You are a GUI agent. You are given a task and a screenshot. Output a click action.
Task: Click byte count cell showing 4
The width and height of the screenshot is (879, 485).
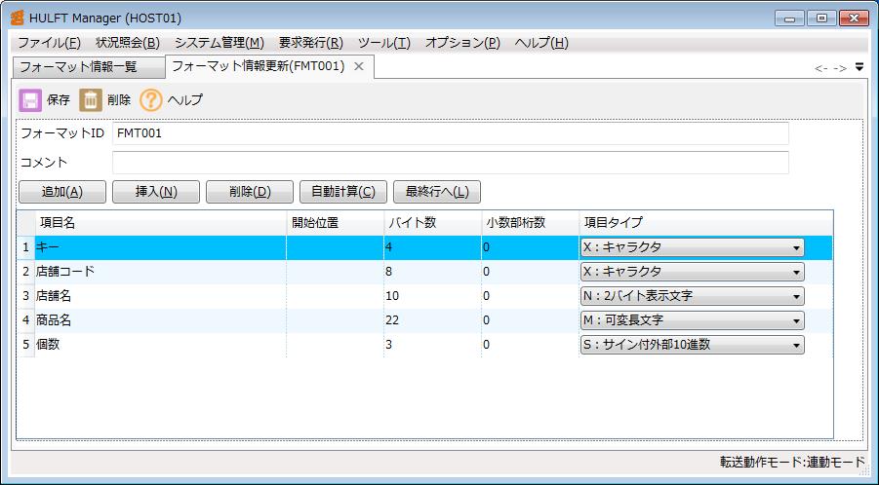[432, 247]
